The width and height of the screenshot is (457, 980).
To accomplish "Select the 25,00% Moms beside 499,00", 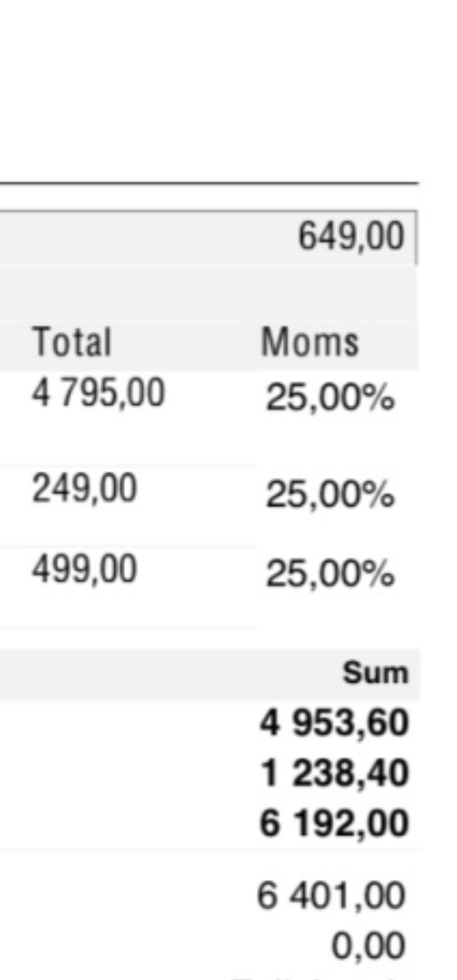I will pos(330,574).
